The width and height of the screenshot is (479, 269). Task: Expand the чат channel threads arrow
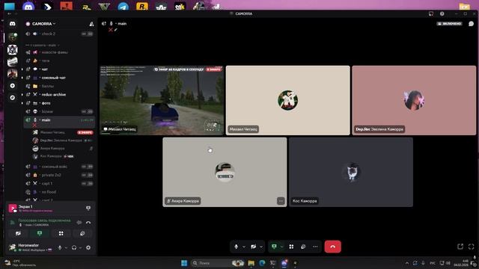22,69
